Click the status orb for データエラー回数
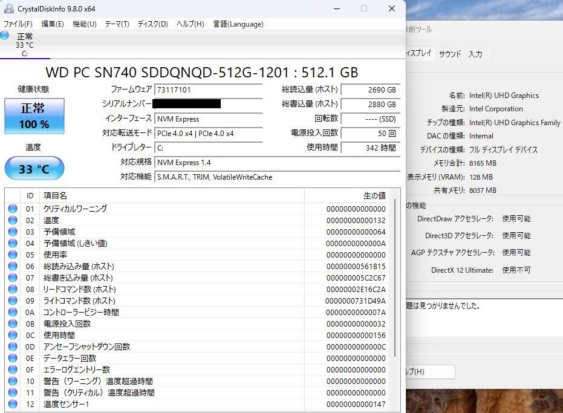Screen dimensions: 563x413 13,358
